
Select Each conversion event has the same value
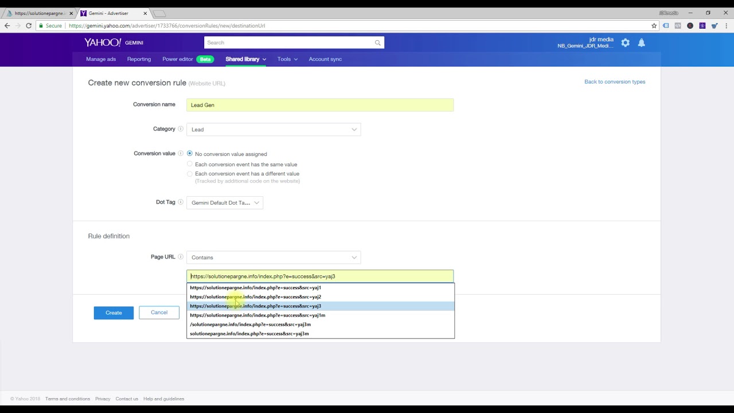[x=190, y=164]
